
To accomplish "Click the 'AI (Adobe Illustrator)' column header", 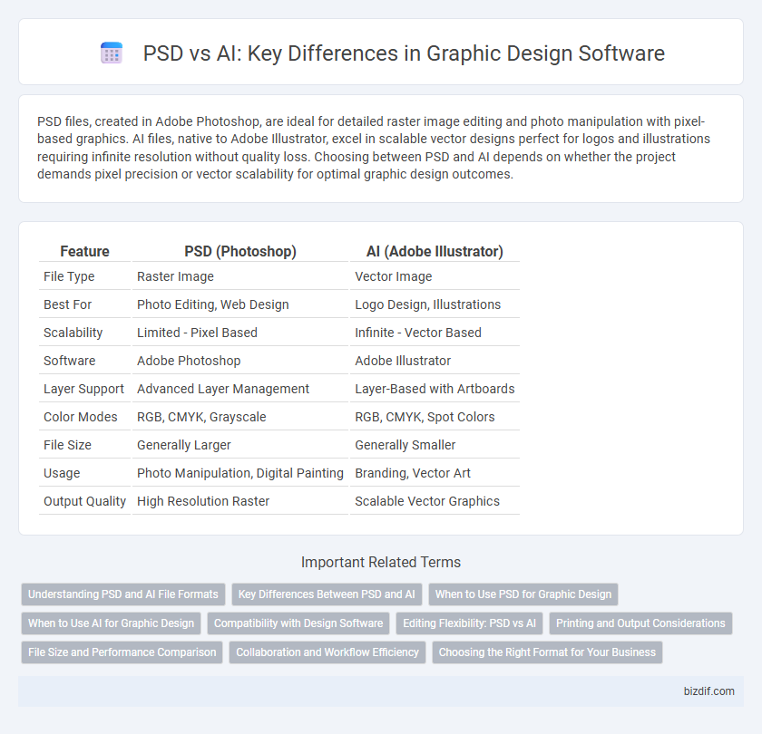I will [x=435, y=251].
